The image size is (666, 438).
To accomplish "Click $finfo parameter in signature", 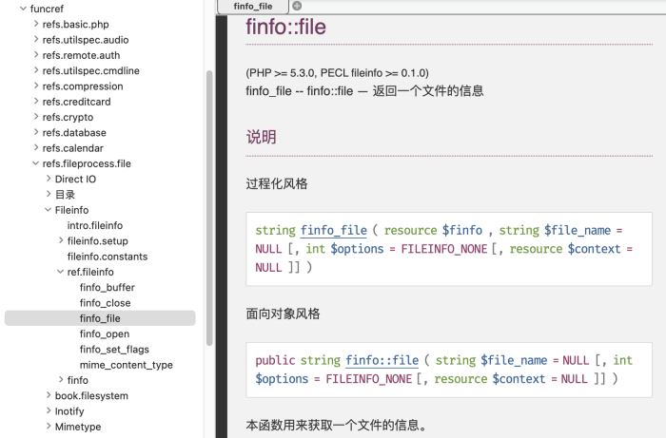I will point(462,230).
